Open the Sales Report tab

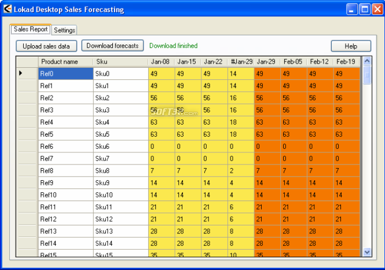pyautogui.click(x=31, y=30)
